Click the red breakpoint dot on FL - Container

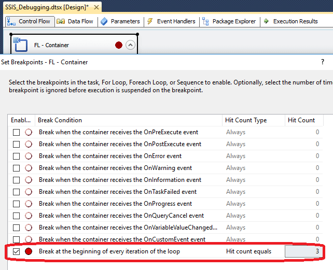pyautogui.click(x=119, y=45)
